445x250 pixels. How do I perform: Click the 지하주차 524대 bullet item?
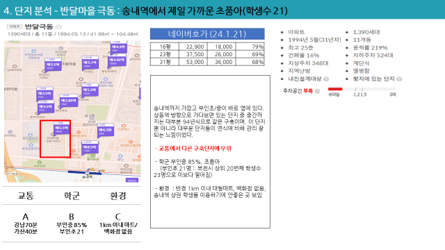point(373,56)
